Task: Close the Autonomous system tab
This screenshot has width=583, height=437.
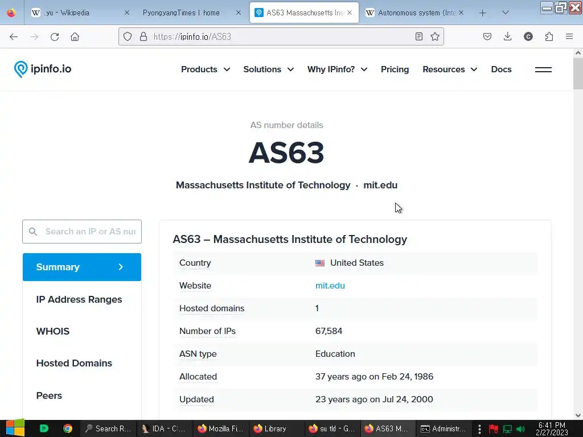Action: tap(461, 13)
